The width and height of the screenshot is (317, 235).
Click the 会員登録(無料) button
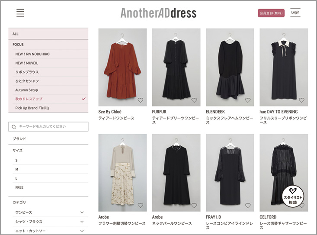coord(271,13)
